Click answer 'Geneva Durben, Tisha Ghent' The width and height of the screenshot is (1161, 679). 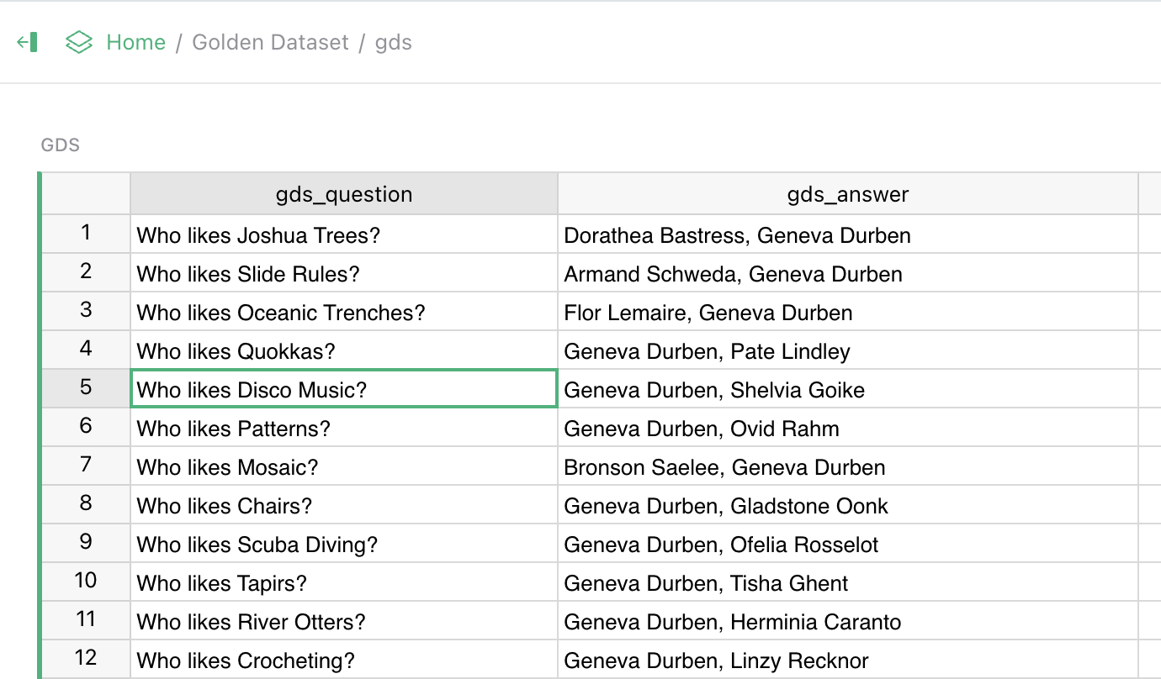[847, 582]
